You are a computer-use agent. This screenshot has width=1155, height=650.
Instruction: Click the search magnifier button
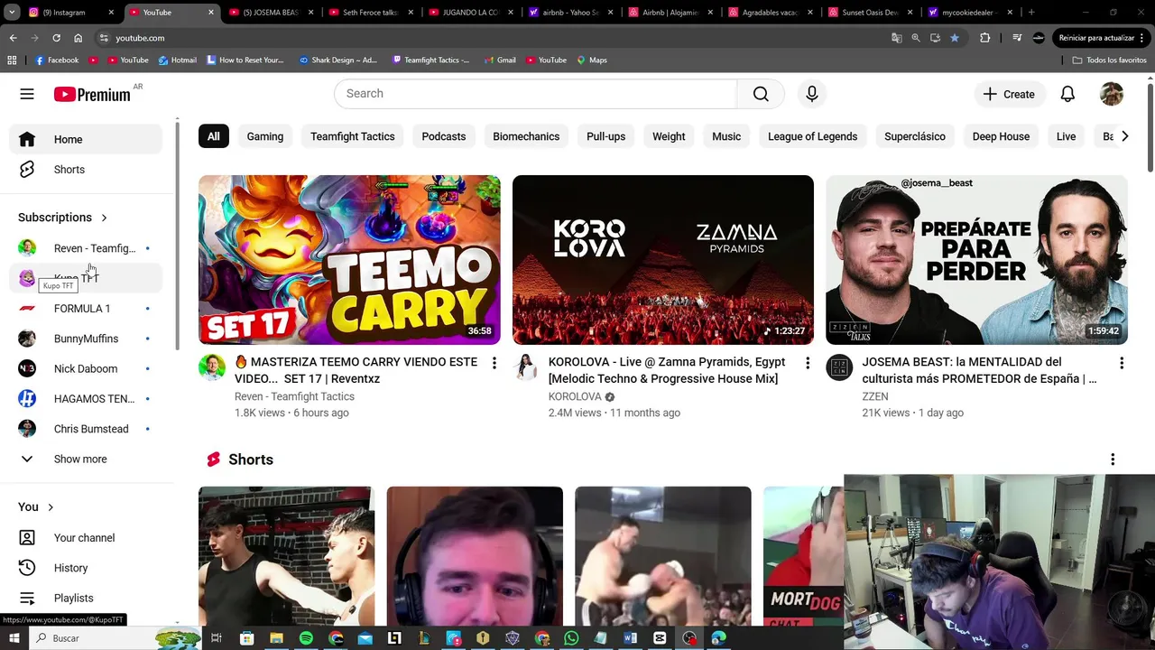click(761, 94)
